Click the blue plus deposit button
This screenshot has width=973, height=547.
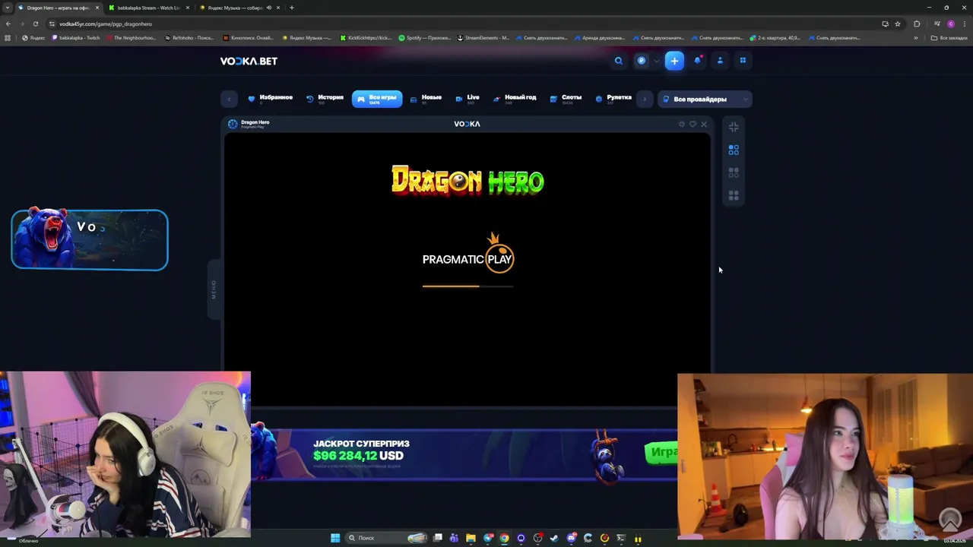pos(674,61)
